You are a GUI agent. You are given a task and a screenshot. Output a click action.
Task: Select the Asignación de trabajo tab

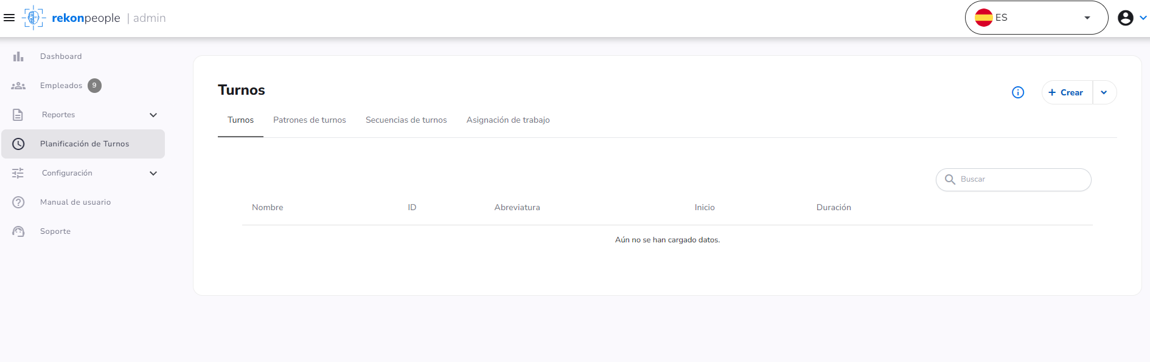pos(508,120)
